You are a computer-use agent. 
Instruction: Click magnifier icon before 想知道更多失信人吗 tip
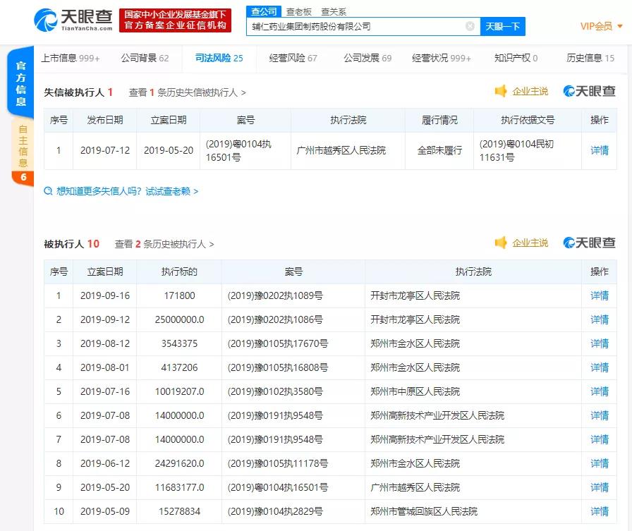[47, 190]
